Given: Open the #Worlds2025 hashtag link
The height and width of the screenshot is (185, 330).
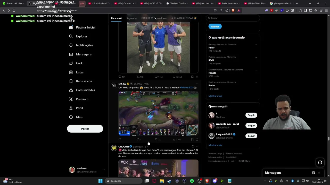Looking at the screenshot, I should [187, 88].
